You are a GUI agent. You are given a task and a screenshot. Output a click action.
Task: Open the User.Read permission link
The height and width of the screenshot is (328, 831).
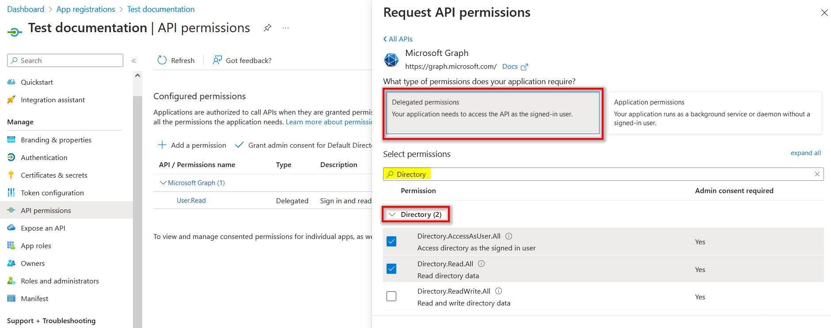[191, 200]
